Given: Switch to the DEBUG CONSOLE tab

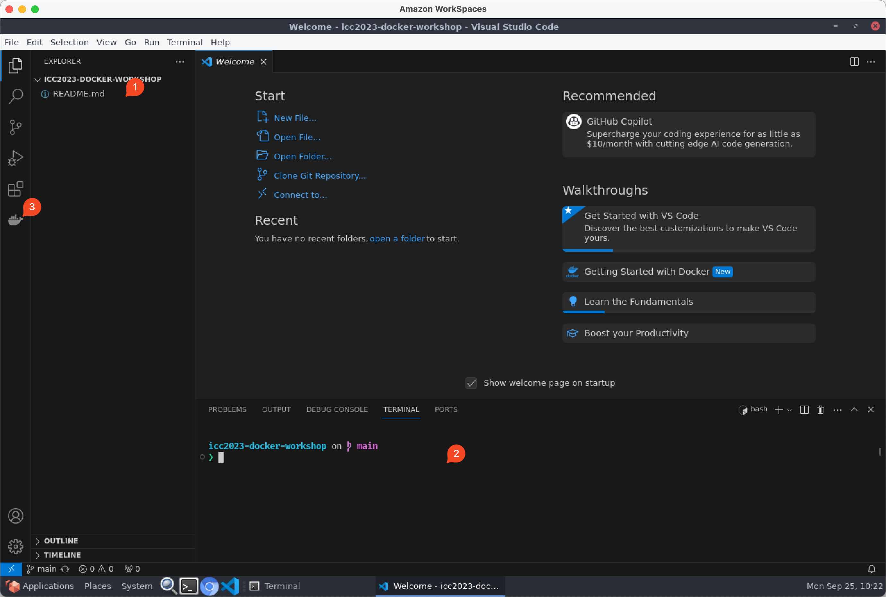Looking at the screenshot, I should (x=337, y=410).
